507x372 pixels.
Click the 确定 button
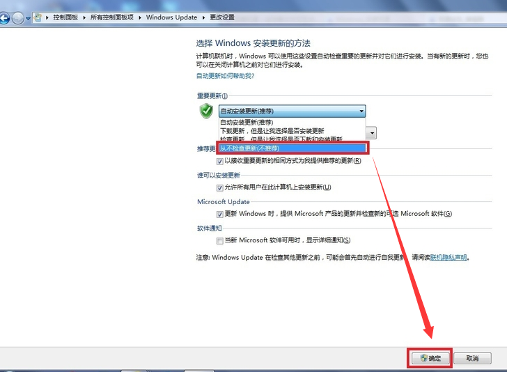(430, 358)
